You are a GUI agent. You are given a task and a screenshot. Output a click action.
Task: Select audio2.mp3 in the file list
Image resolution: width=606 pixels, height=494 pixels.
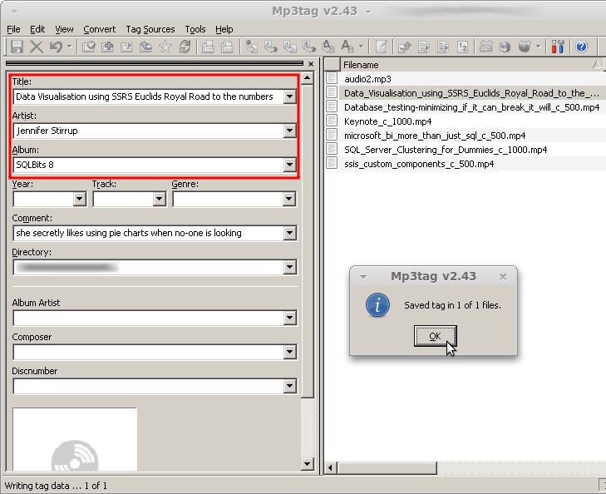point(367,79)
